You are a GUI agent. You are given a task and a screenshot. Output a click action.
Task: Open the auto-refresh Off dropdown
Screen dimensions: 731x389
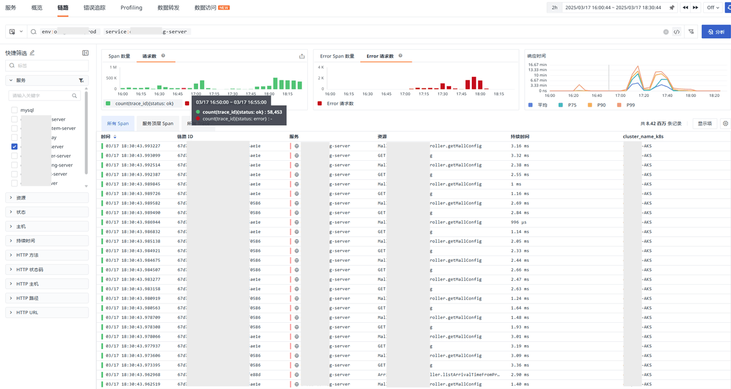pyautogui.click(x=713, y=7)
